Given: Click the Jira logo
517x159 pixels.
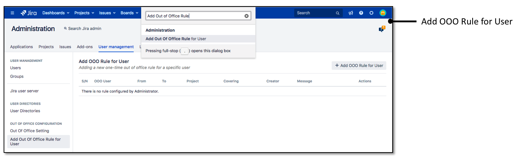Looking at the screenshot, I should click(29, 13).
